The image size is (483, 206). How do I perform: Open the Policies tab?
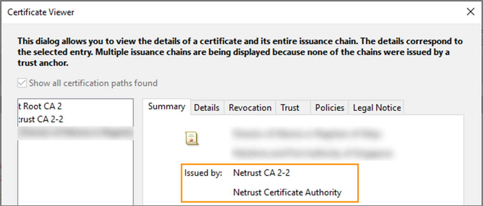pyautogui.click(x=330, y=108)
